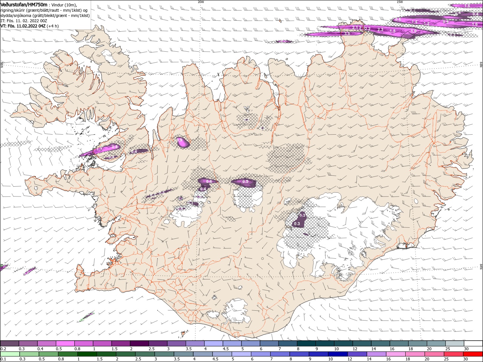
Task: Select the bottom legend swatch starting at 8
Action: [x=299, y=354]
